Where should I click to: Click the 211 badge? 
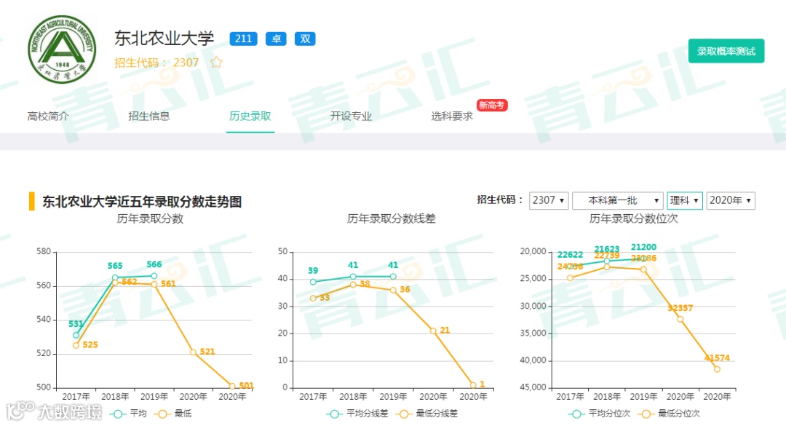click(x=243, y=39)
